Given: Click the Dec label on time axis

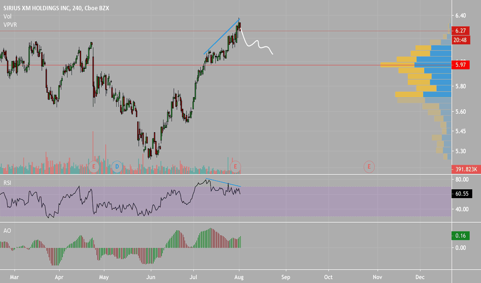Looking at the screenshot, I should click(x=420, y=277).
